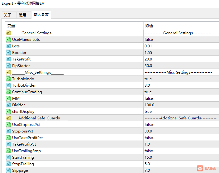Click the Divider value 100.0

tap(149, 105)
